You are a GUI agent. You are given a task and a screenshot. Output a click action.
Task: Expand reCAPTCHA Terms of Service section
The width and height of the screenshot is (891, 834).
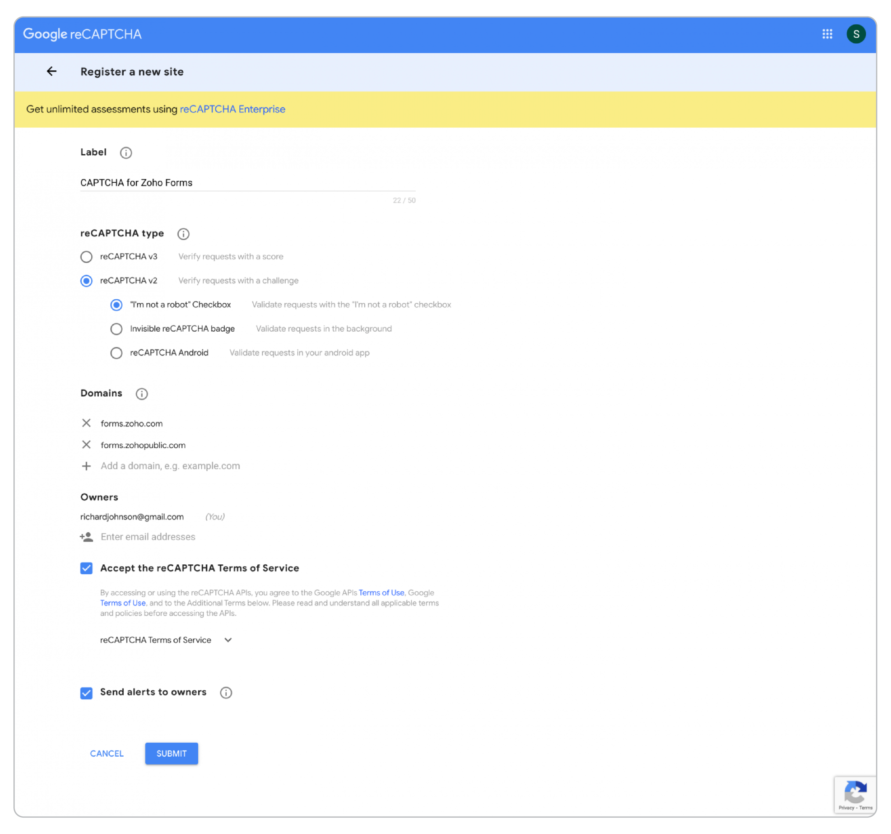tap(228, 640)
